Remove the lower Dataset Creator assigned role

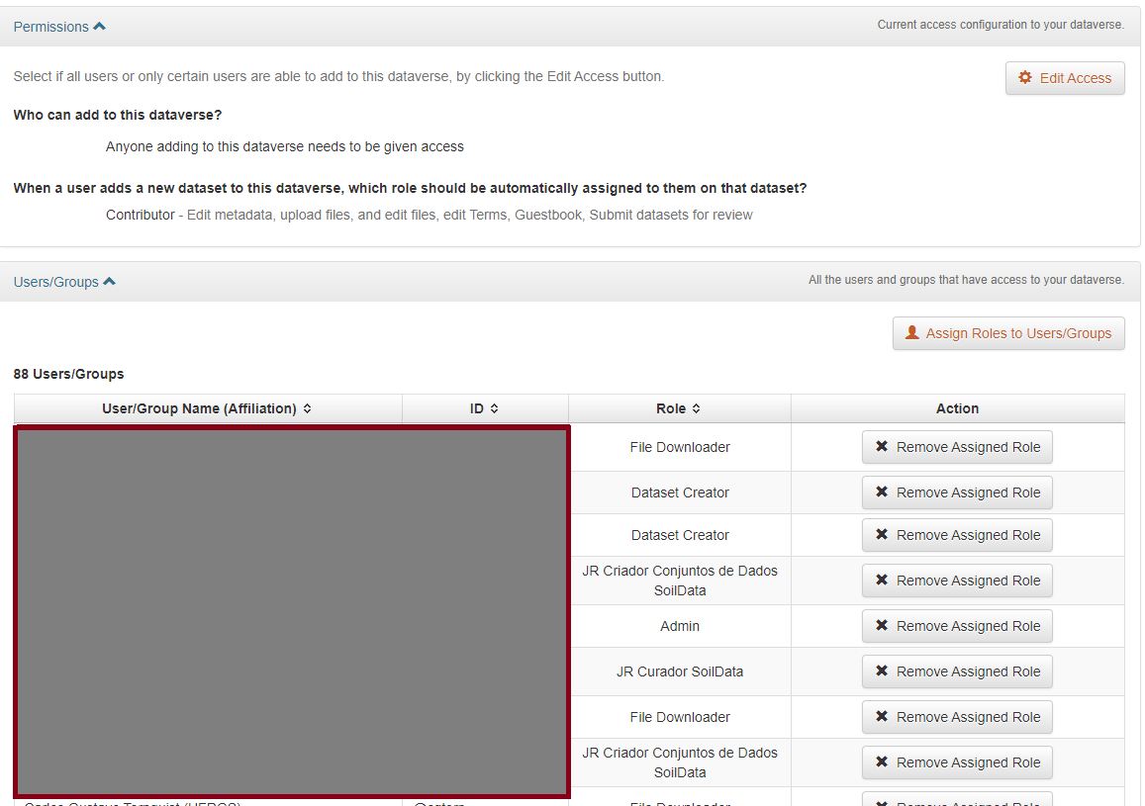tap(957, 535)
